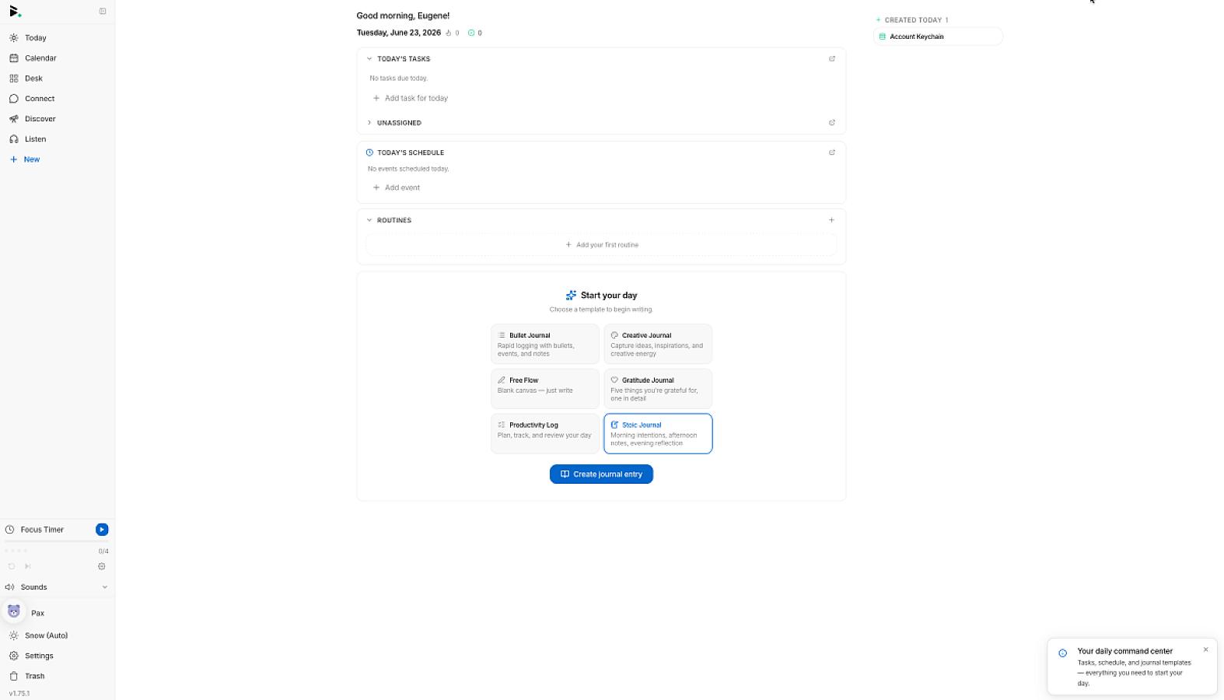Image resolution: width=1224 pixels, height=700 pixels.
Task: Reset the focus timer with restart icon
Action: [12, 566]
